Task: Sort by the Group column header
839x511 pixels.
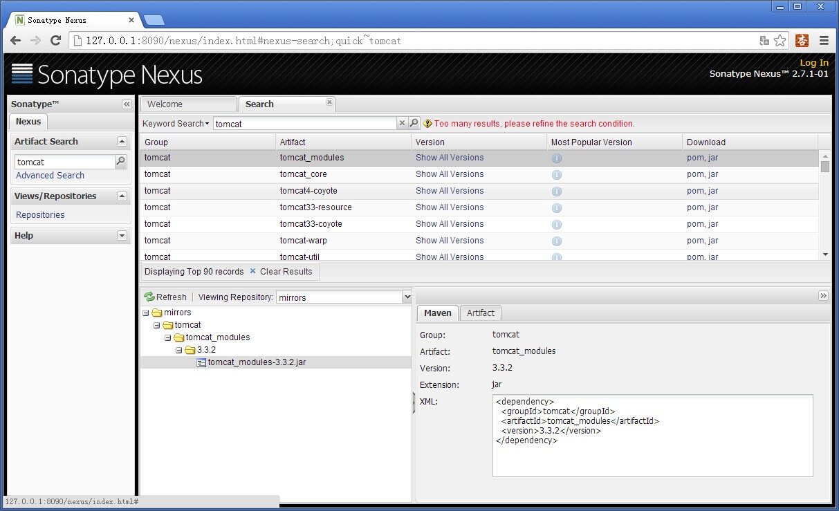Action: (208, 142)
